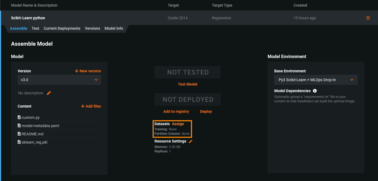The width and height of the screenshot is (378, 181).
Task: Click the Test Model link
Action: [x=187, y=84]
